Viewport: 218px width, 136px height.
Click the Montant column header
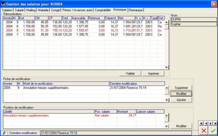coord(126,112)
